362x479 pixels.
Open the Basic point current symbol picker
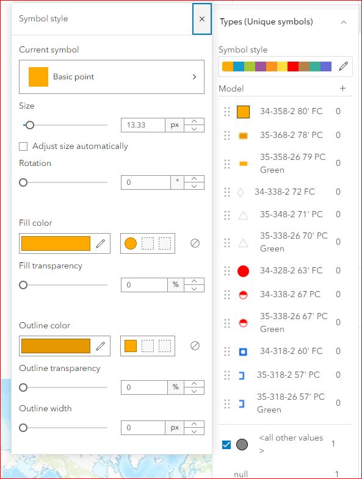coord(112,77)
